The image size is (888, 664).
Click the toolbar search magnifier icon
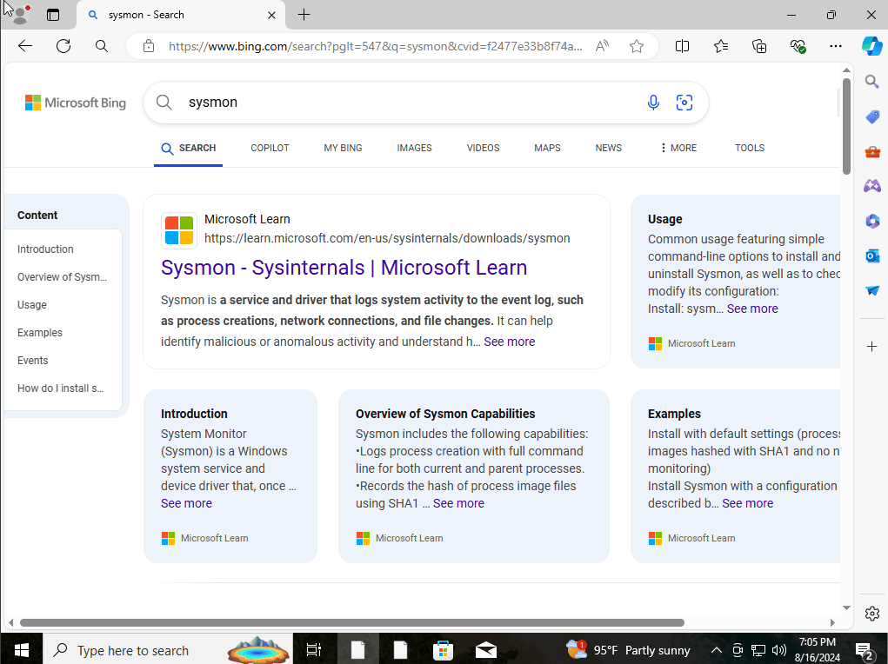pos(102,46)
